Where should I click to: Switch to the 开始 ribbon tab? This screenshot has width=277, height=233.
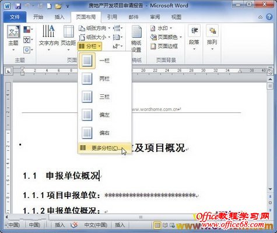pos(38,17)
